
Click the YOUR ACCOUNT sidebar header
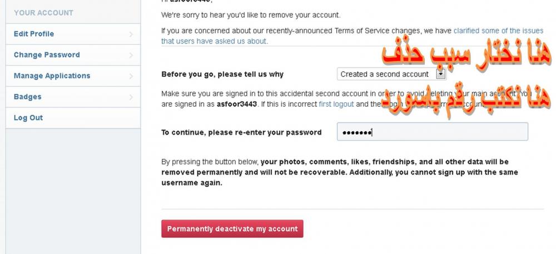pos(43,13)
